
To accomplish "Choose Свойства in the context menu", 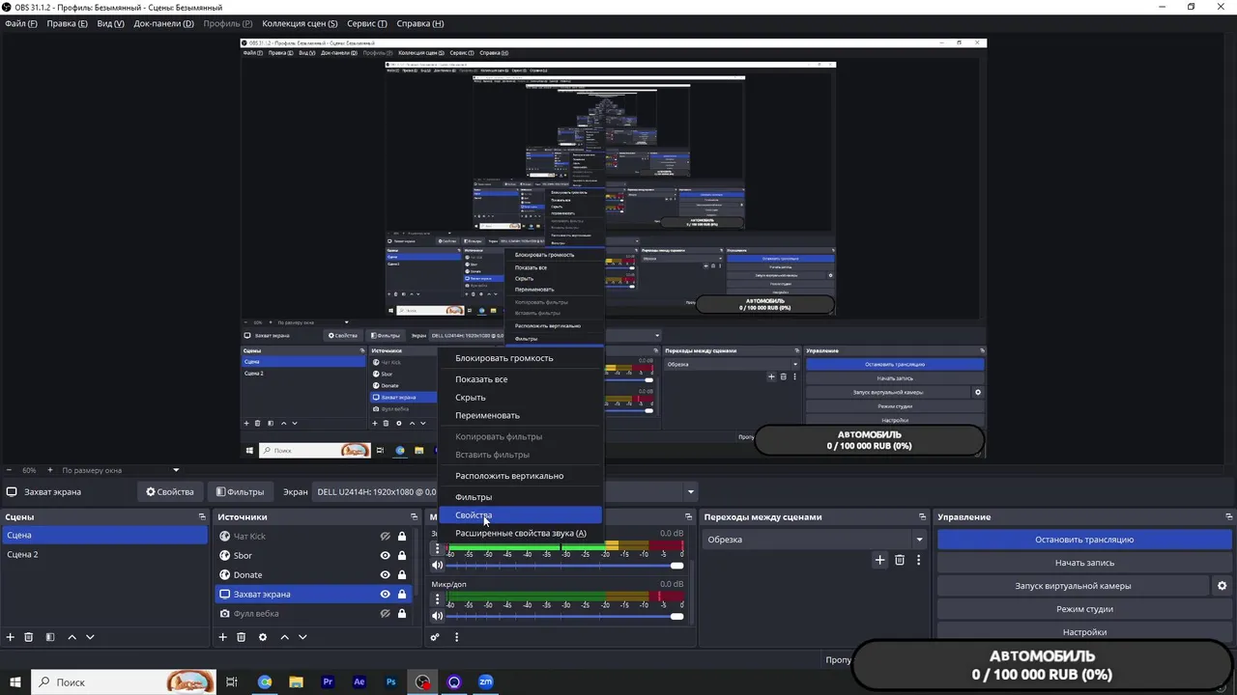I will [521, 515].
